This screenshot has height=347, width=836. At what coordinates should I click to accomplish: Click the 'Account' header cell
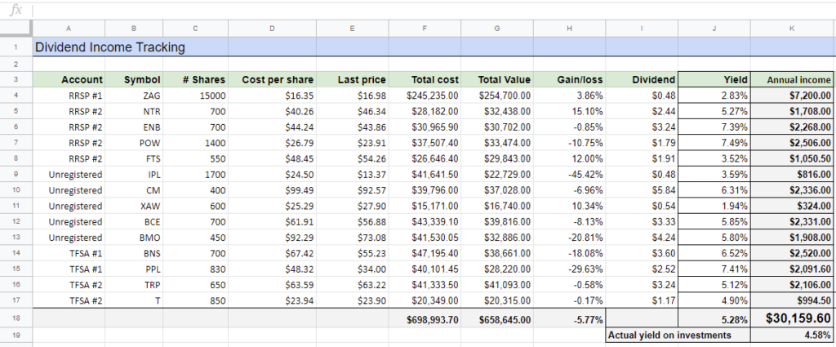tap(69, 80)
